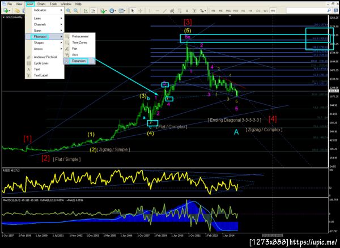Switch to MN monthly timeframe

pyautogui.click(x=273, y=11)
